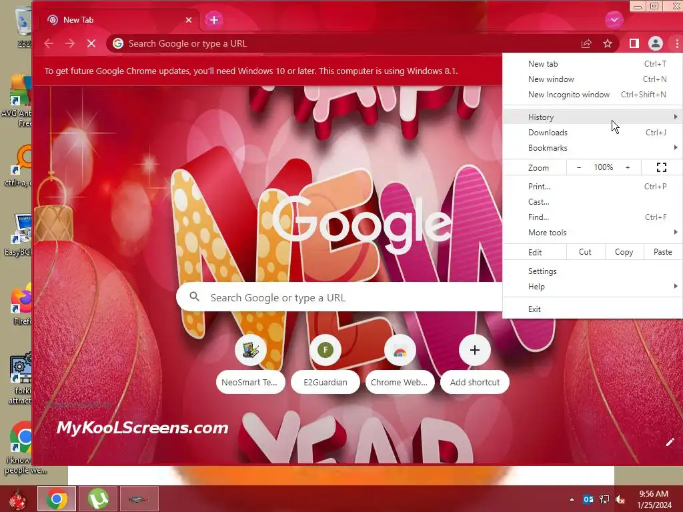683x512 pixels.
Task: Close the New Tab tab
Action: 189,20
